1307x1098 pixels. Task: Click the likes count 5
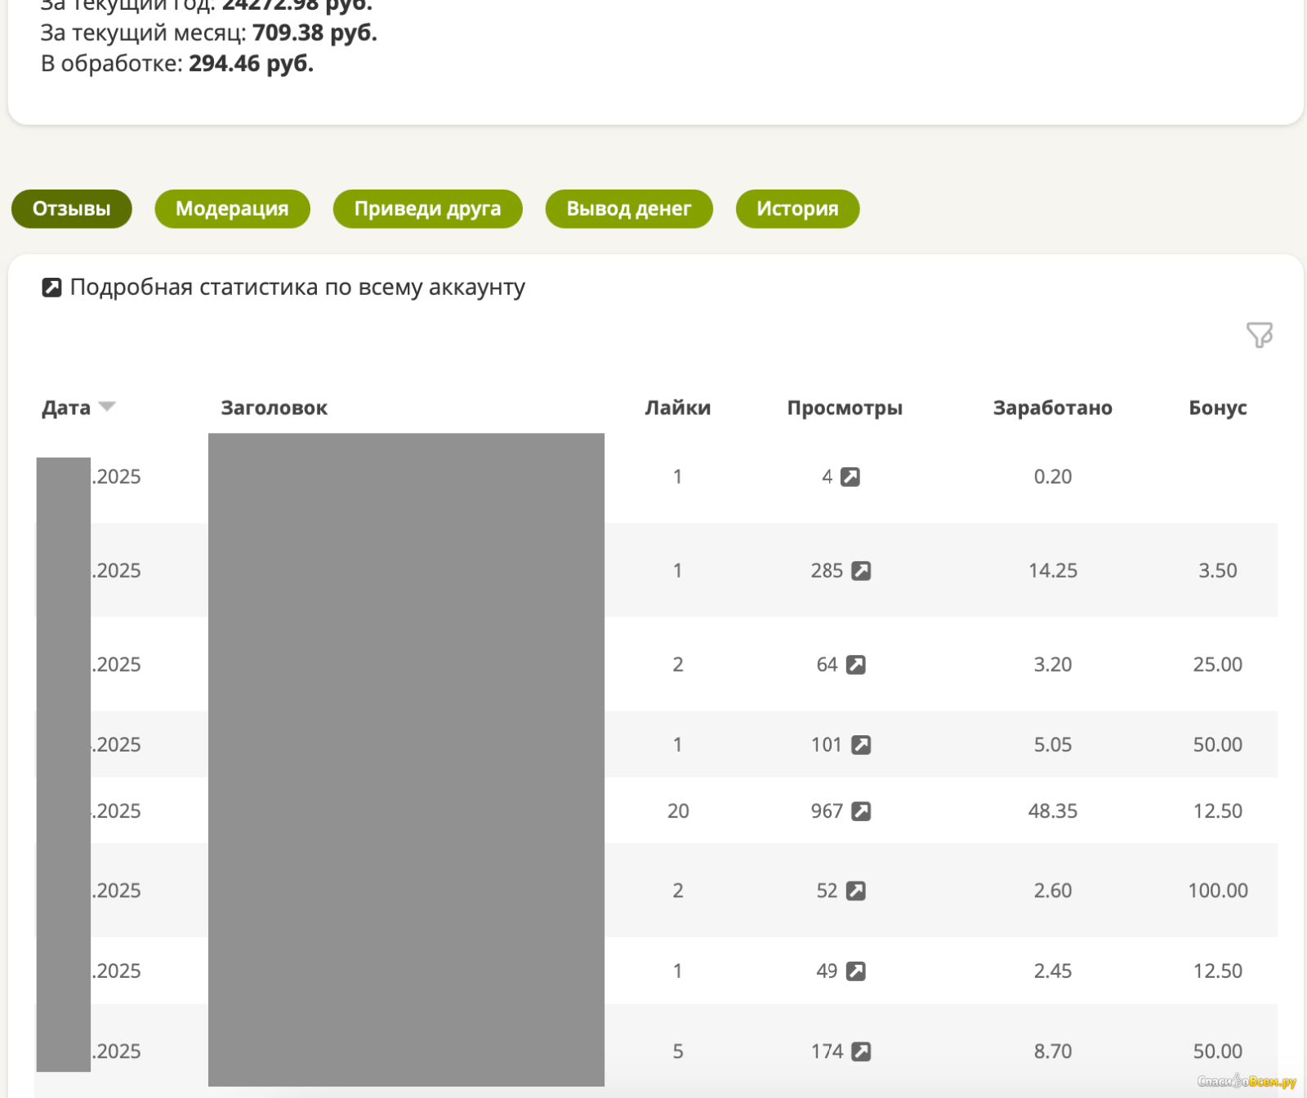click(678, 1051)
